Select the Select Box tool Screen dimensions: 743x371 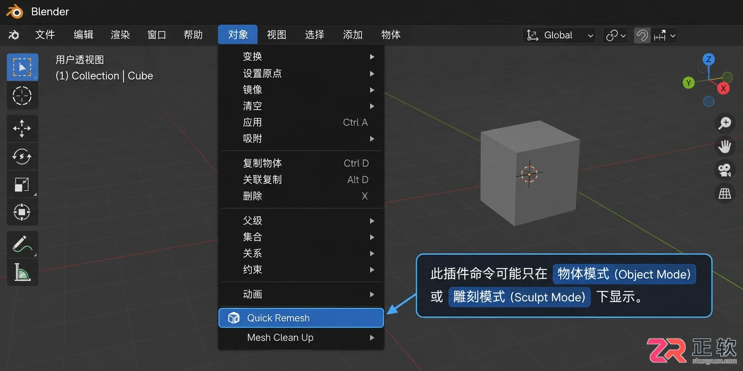pyautogui.click(x=22, y=68)
